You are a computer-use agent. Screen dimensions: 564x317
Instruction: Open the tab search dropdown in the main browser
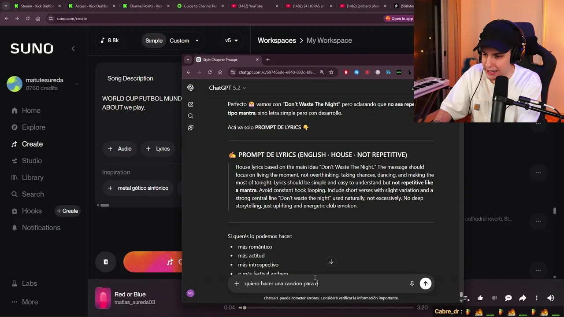coord(6,6)
